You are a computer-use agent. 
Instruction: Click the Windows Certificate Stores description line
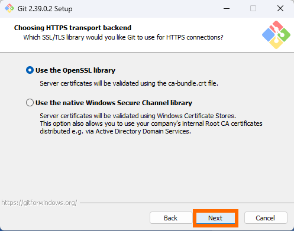[138, 116]
